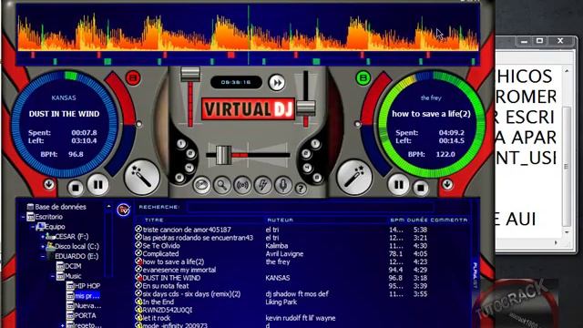The image size is (583, 328).
Task: Select song Se Te Olvido
Action: tap(161, 246)
